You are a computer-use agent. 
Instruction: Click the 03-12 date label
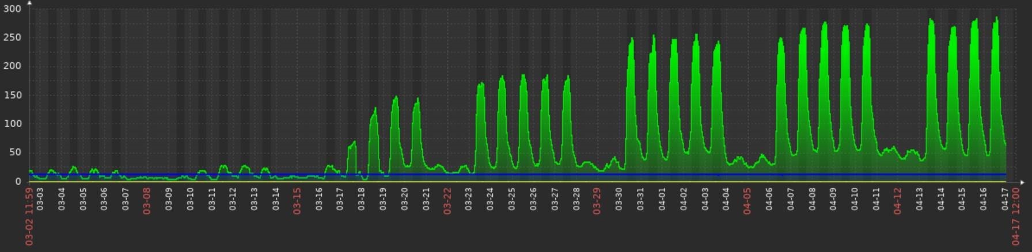pyautogui.click(x=233, y=198)
